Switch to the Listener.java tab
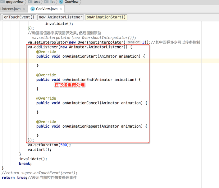Image resolution: width=219 pixels, height=188 pixels. (x=10, y=9)
